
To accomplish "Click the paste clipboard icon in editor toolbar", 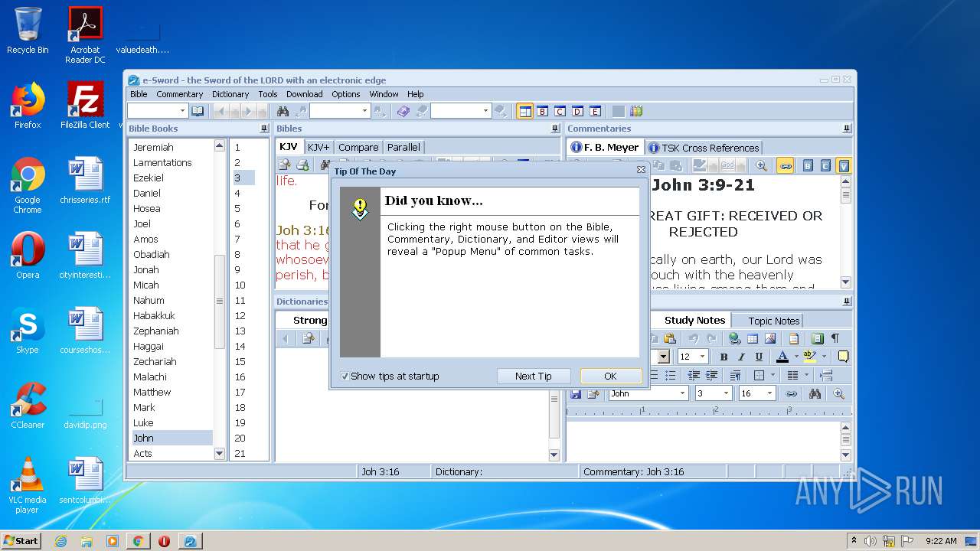I will coord(670,338).
